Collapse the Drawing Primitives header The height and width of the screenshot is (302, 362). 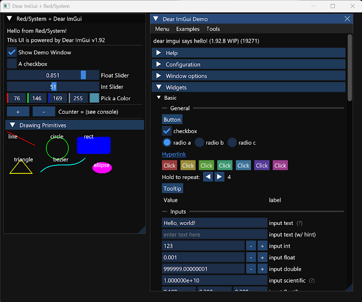coord(75,125)
